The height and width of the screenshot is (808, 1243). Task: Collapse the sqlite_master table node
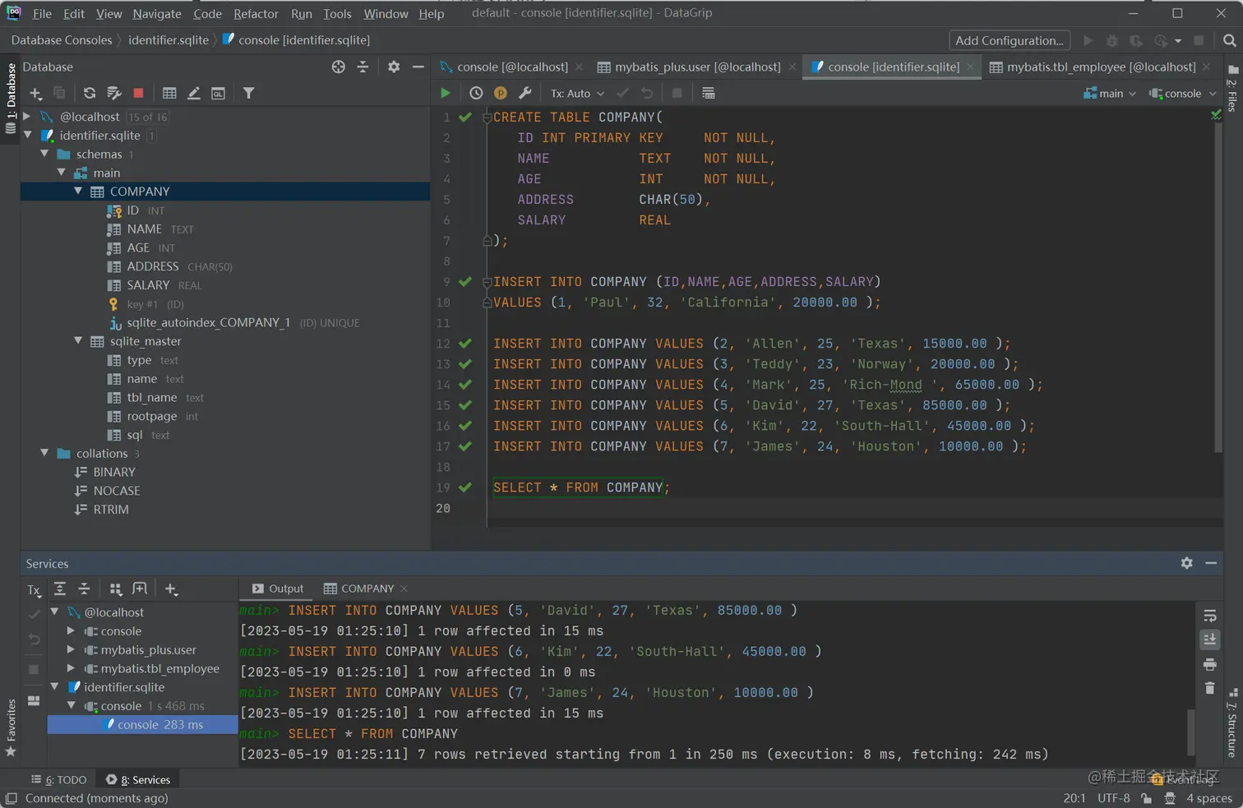78,341
